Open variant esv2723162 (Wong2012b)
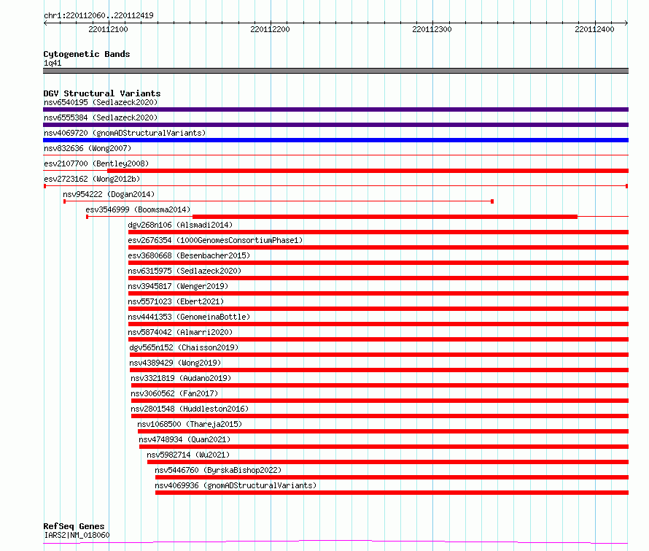Screen dimensions: 649x551 click(92, 179)
